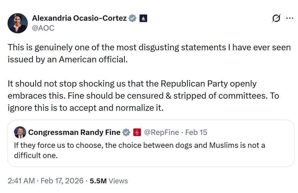Open the quoted post's Feb 15 date
This screenshot has width=298, height=193.
point(196,132)
